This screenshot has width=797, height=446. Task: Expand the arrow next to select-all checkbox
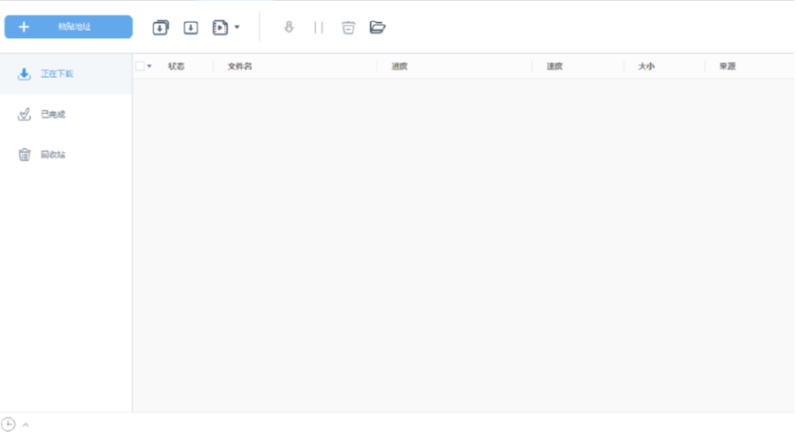tap(150, 66)
